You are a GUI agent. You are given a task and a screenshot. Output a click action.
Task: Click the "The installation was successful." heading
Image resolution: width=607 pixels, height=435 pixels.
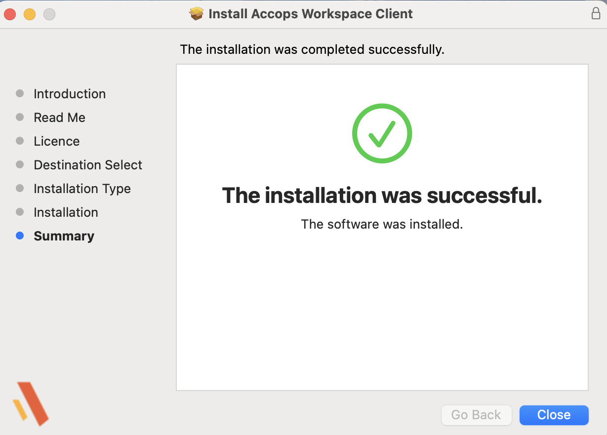coord(382,196)
